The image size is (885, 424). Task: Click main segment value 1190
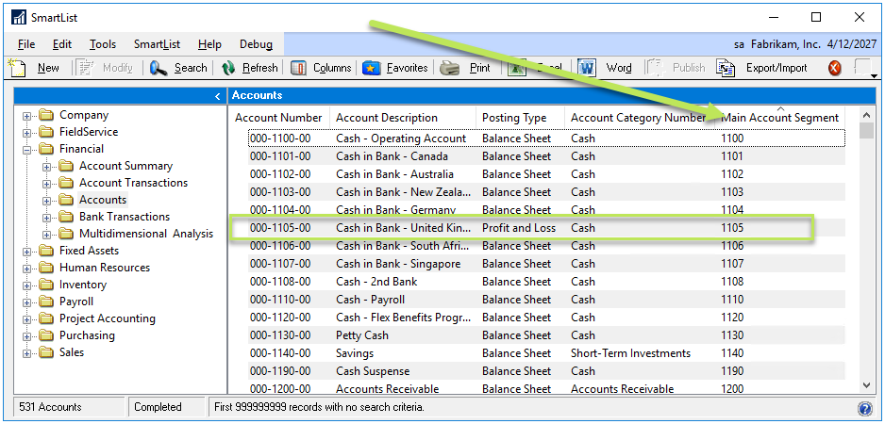[x=732, y=371]
